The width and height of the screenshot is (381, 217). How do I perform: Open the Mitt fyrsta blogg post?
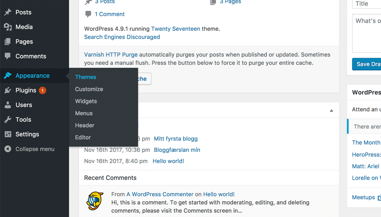click(x=176, y=139)
